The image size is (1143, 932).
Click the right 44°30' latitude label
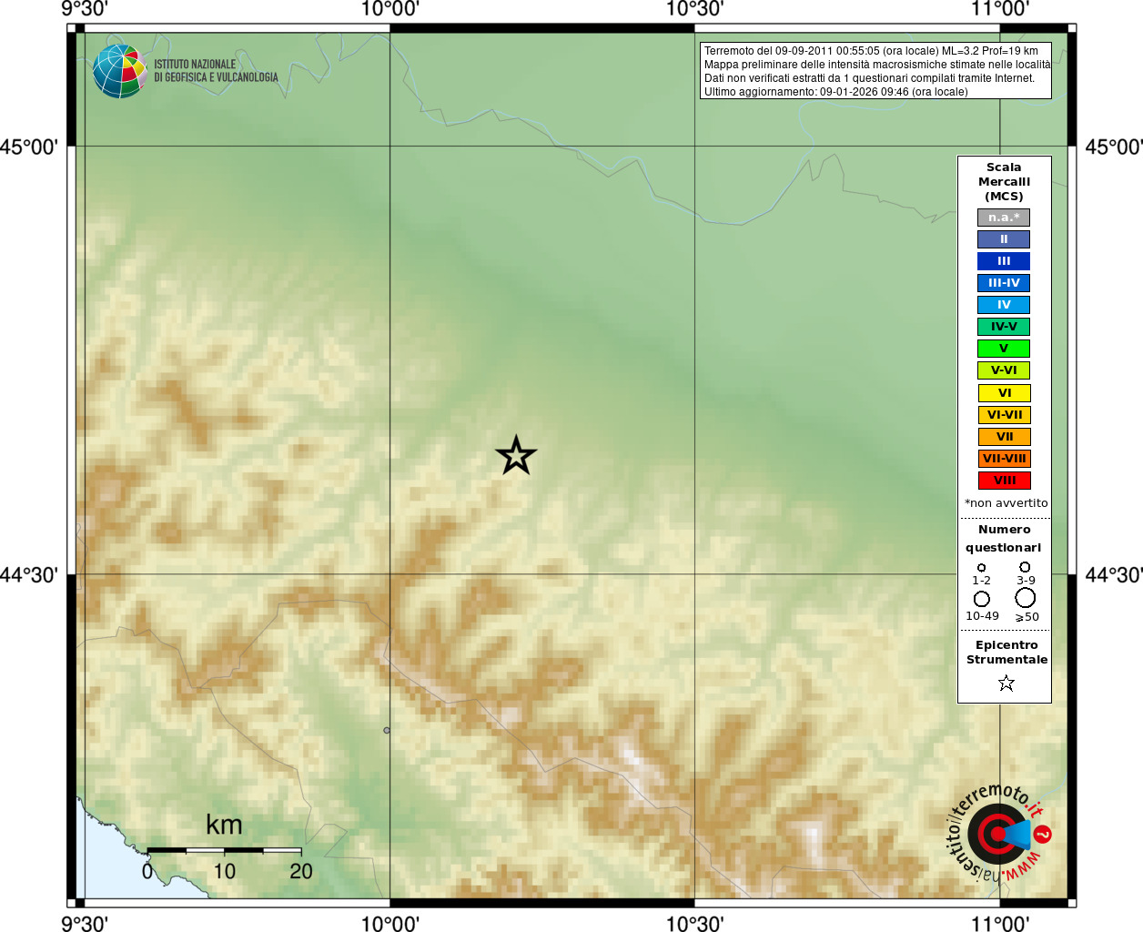click(1114, 574)
